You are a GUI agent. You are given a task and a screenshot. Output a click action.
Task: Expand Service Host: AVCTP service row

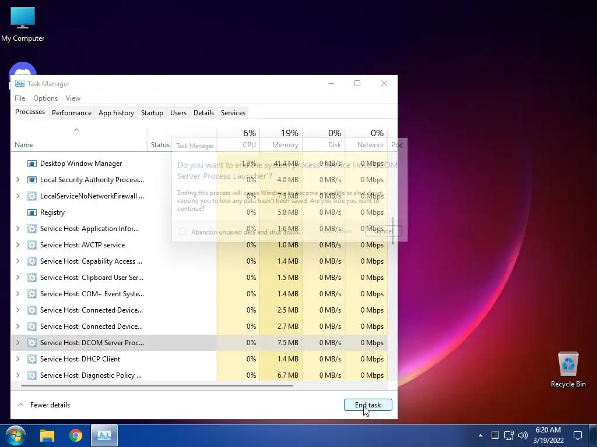(18, 245)
